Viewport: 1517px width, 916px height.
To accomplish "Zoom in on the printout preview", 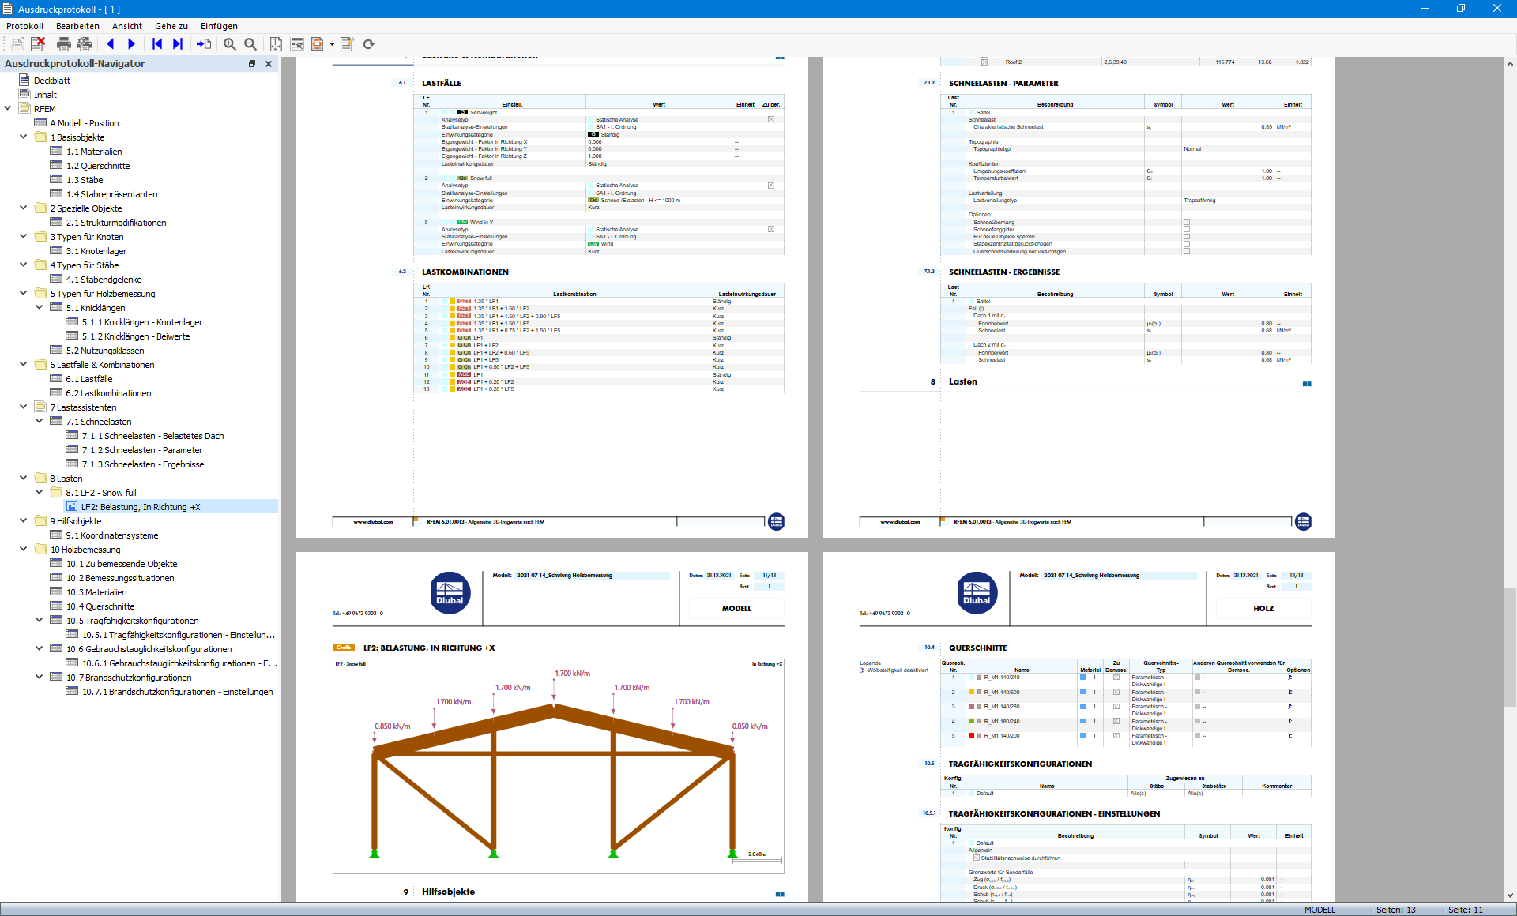I will (x=230, y=44).
